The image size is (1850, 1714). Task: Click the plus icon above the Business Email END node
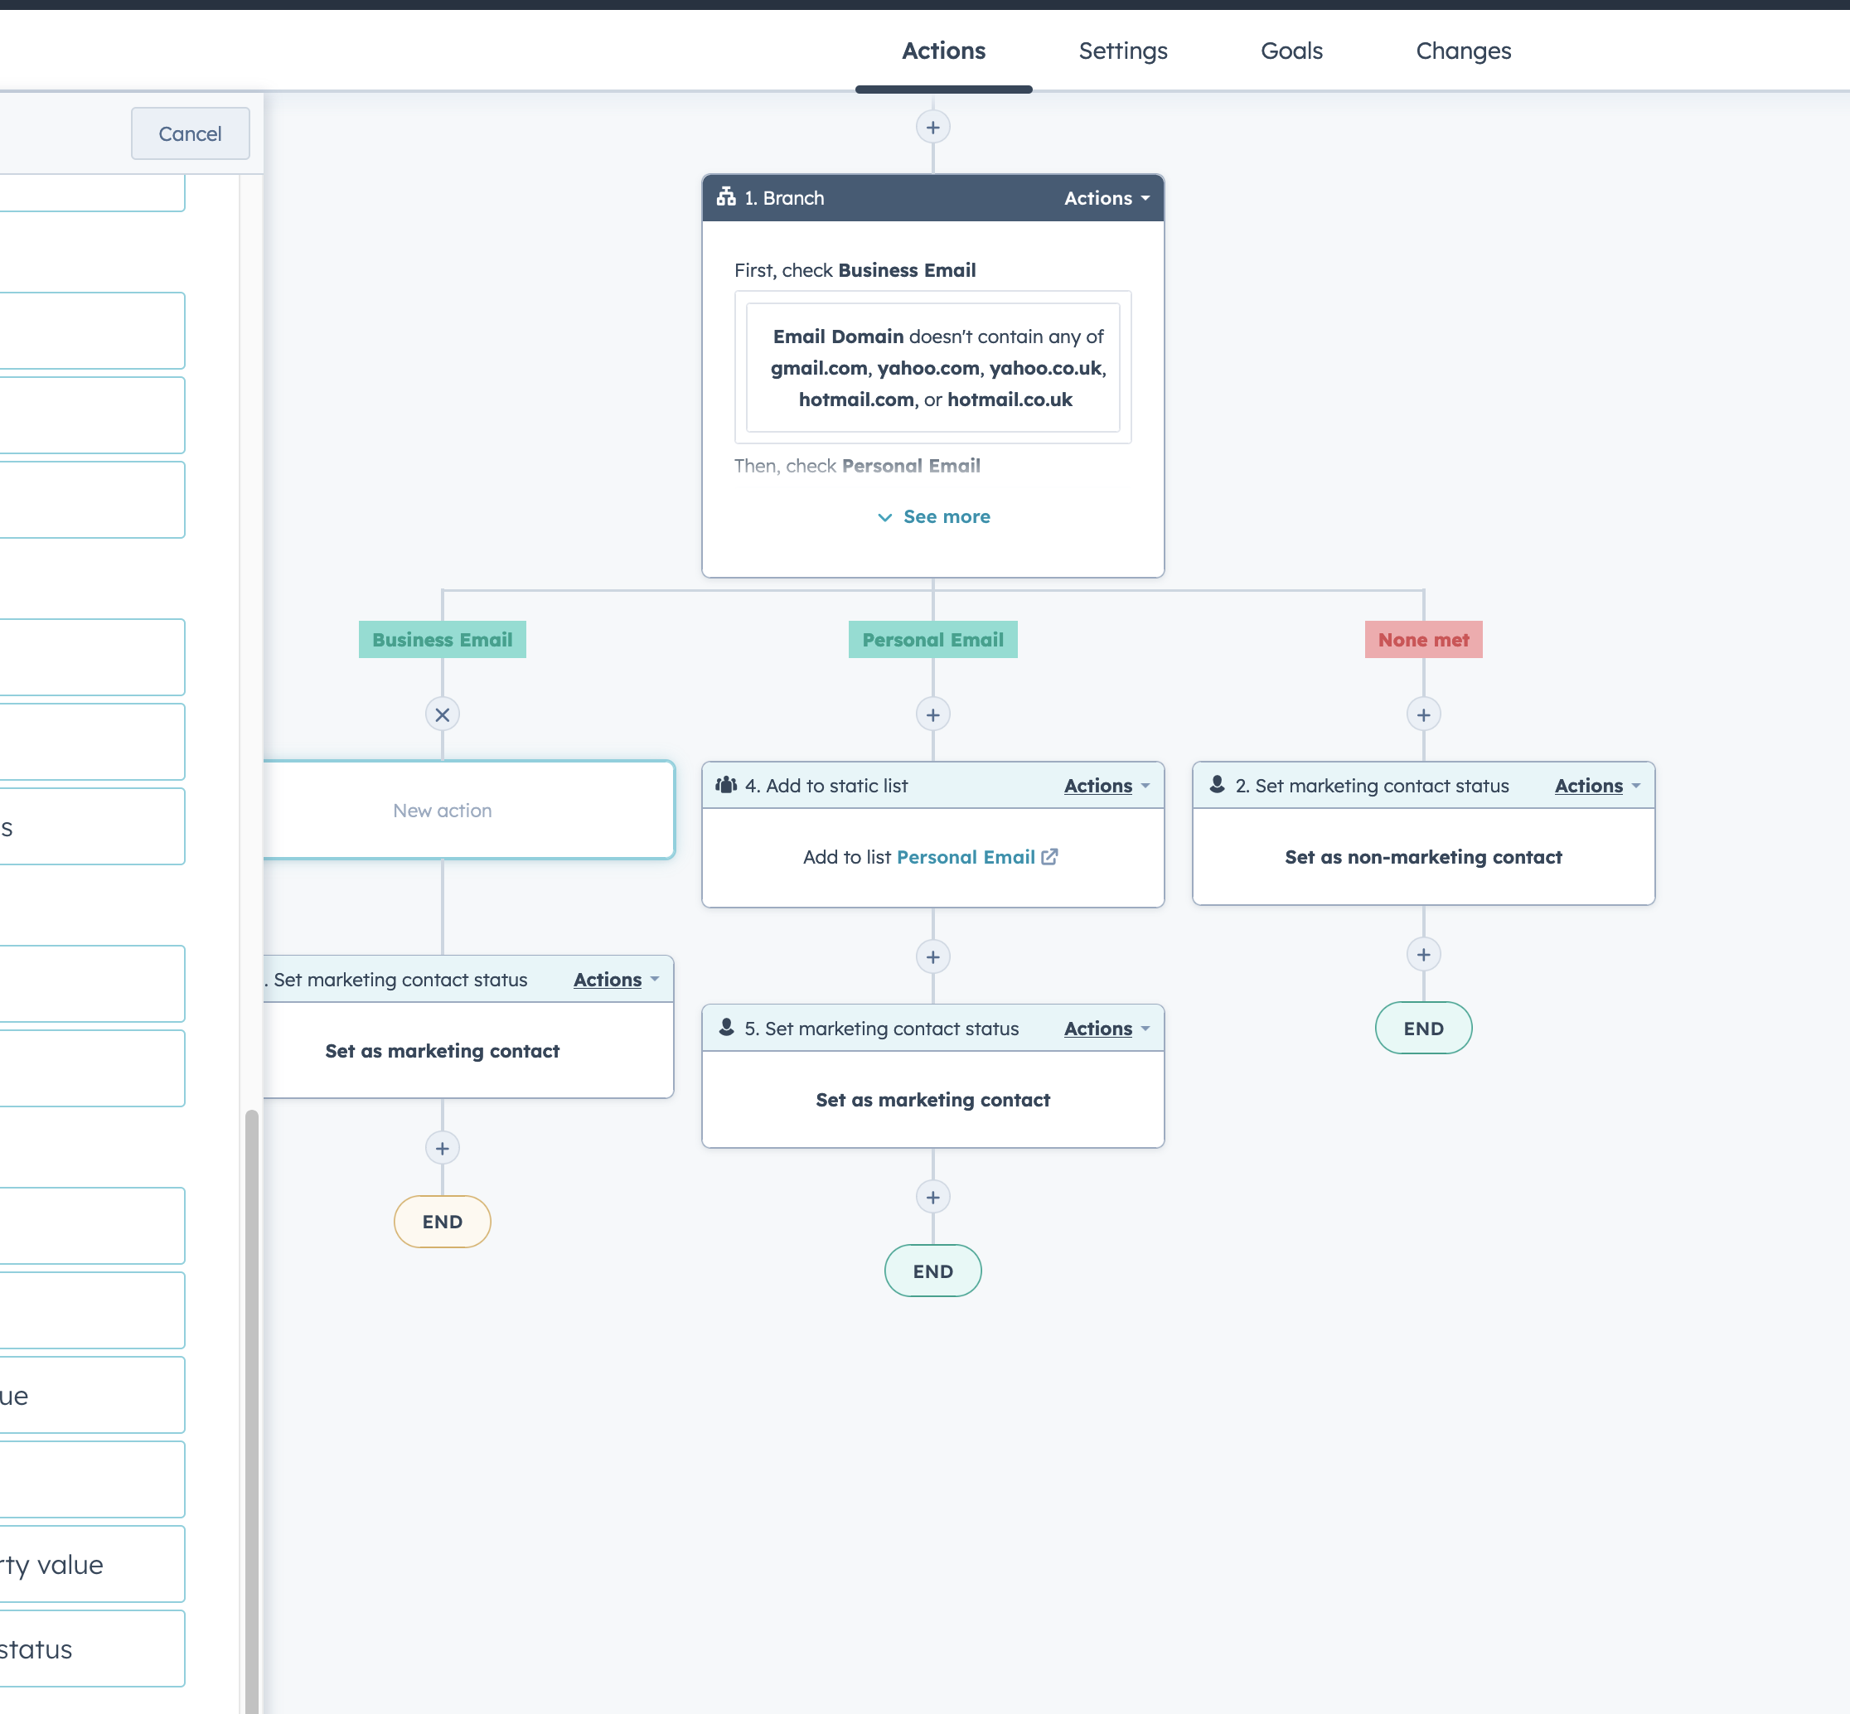pos(443,1147)
